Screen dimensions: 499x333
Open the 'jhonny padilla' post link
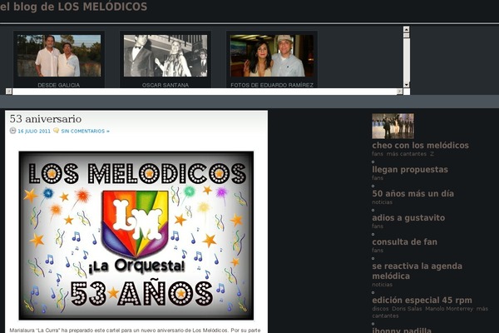[x=402, y=331]
